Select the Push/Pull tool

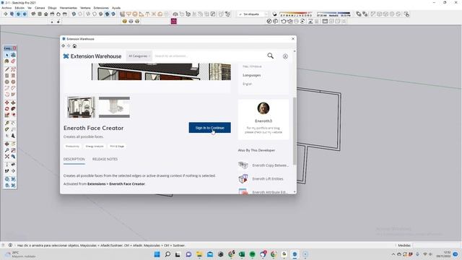coord(13,103)
